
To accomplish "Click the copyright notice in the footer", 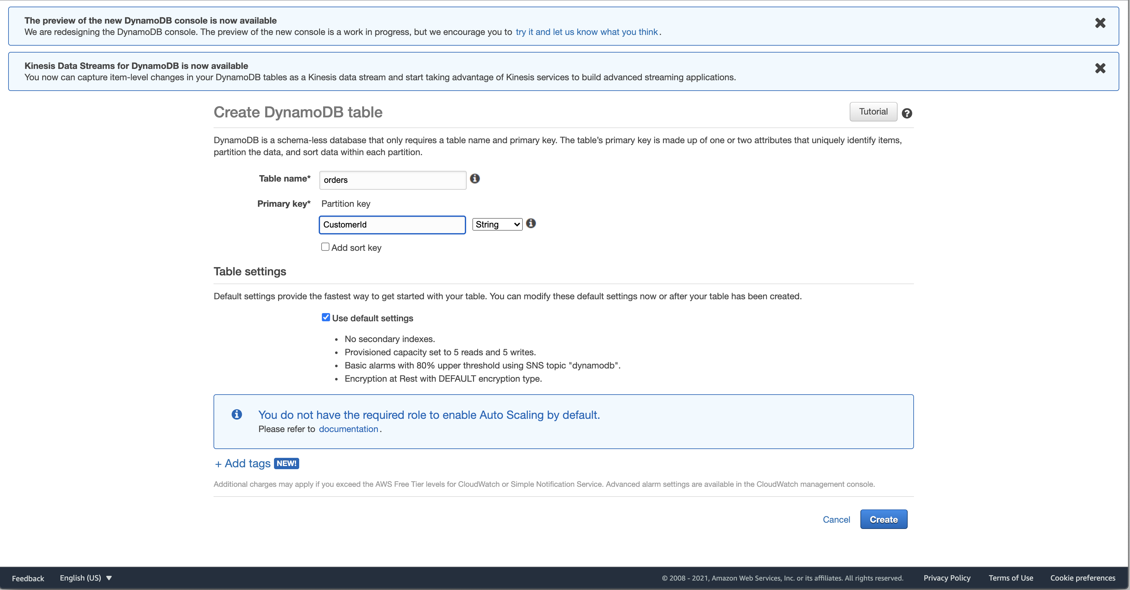I will click(x=783, y=578).
